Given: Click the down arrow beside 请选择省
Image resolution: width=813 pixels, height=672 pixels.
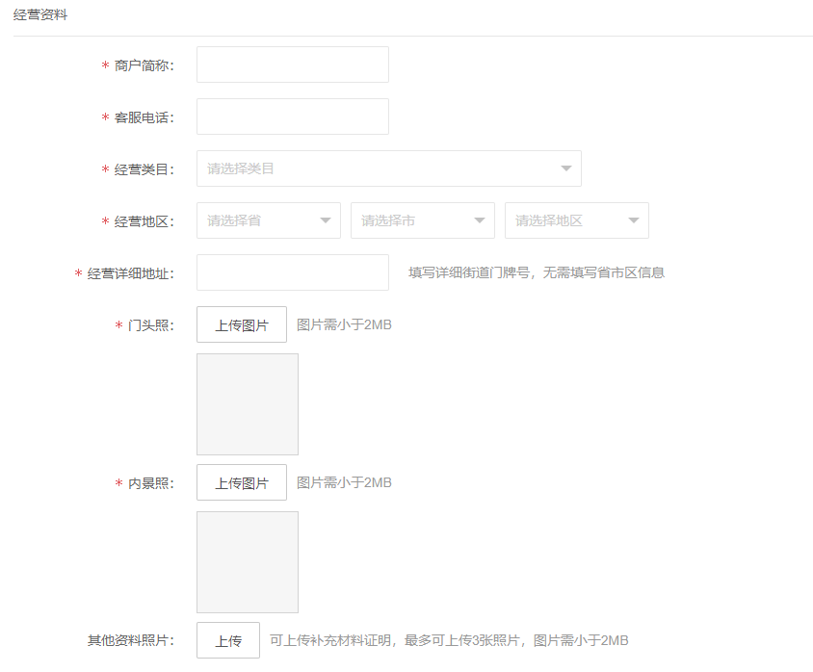Looking at the screenshot, I should [x=326, y=220].
